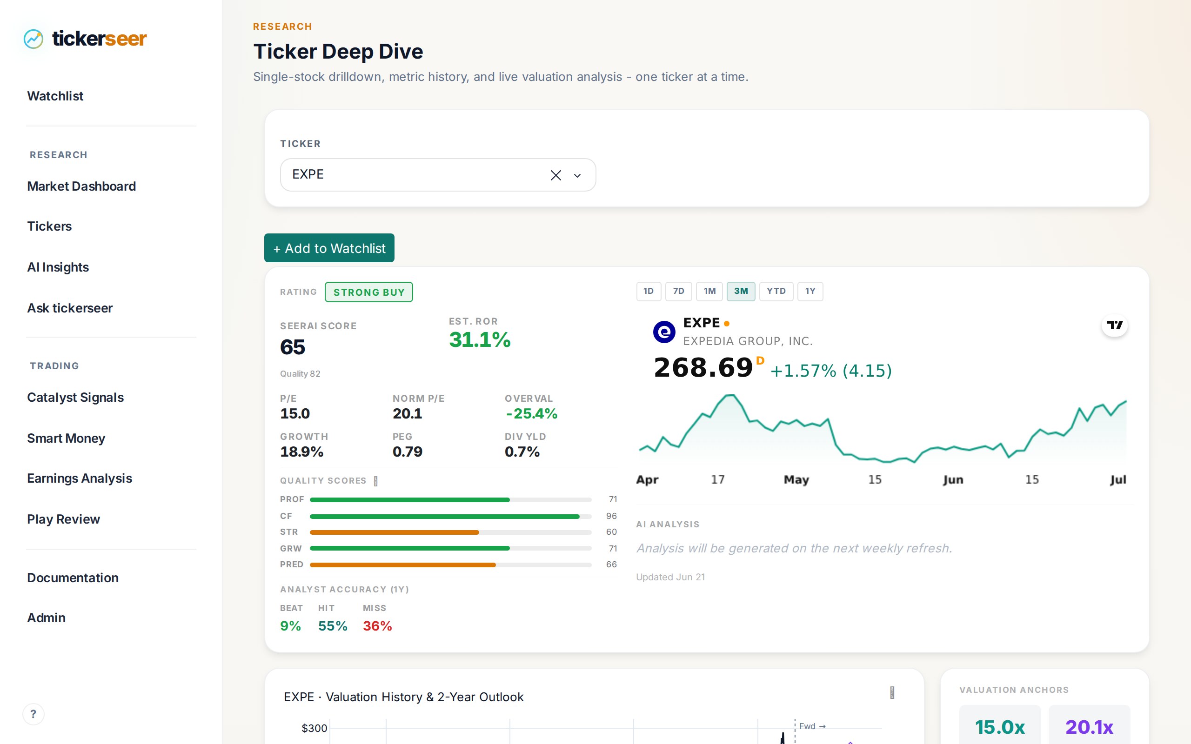1191x744 pixels.
Task: Open the Admin page
Action: tap(46, 618)
